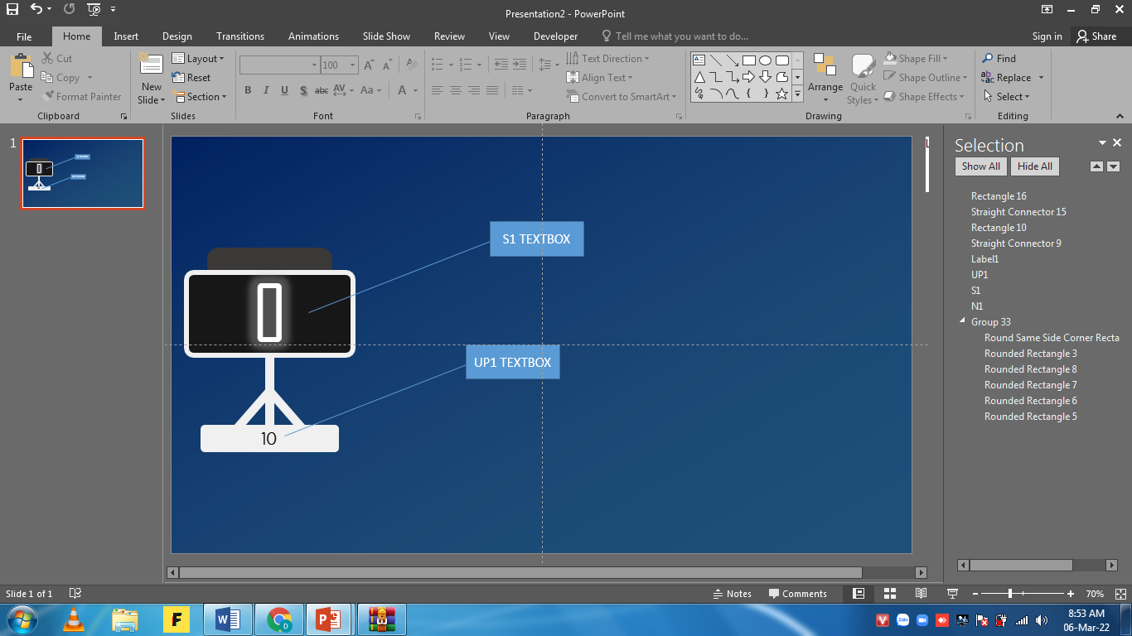
Task: Select the Format Painter tool
Action: click(x=81, y=96)
